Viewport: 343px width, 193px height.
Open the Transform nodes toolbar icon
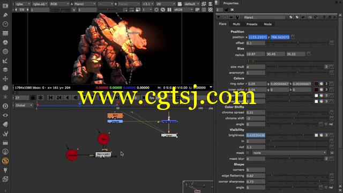click(x=5, y=79)
